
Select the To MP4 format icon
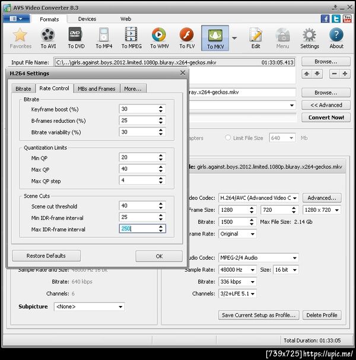point(104,38)
